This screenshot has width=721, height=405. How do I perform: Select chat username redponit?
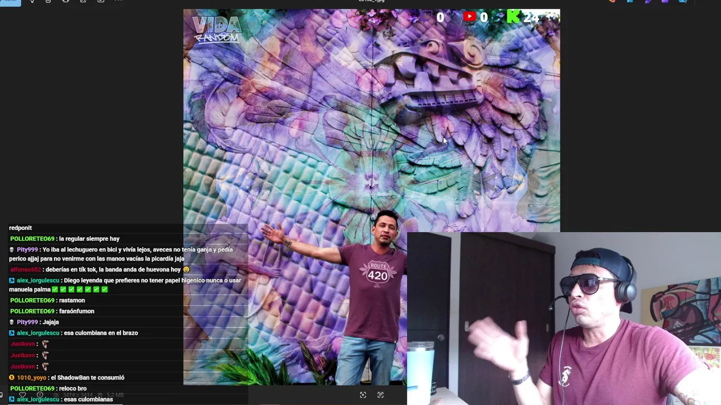[x=20, y=228]
